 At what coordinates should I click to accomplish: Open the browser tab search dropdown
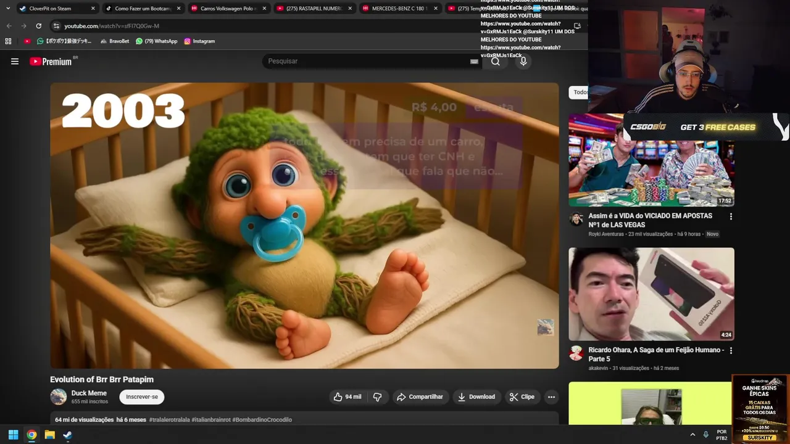8,9
